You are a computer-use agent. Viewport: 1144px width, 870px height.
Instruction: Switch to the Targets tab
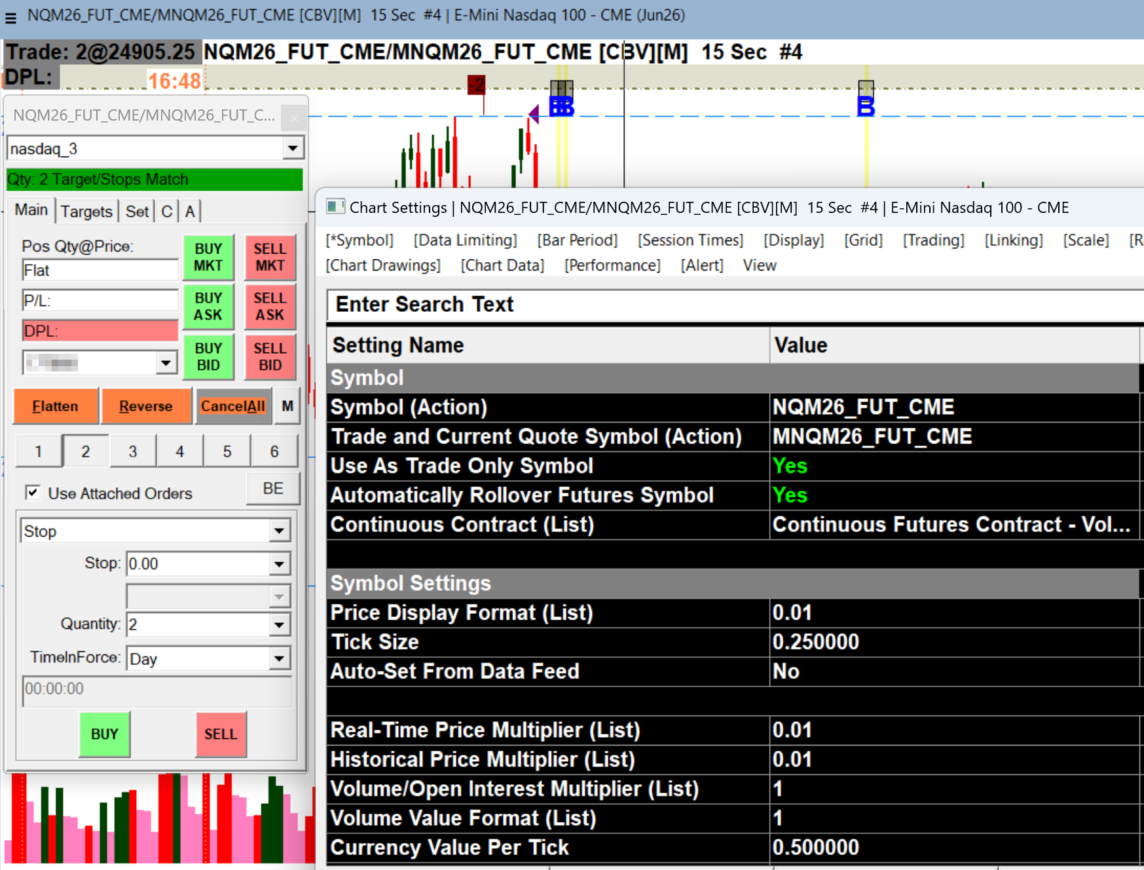point(86,212)
